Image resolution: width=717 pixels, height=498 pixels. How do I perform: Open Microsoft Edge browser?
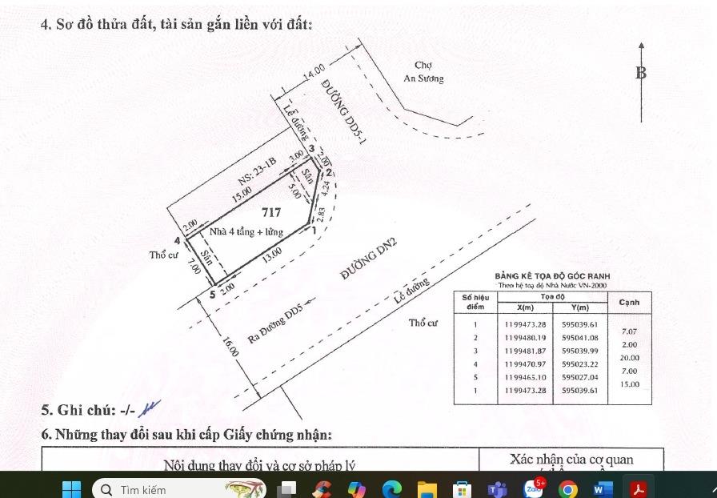391,488
